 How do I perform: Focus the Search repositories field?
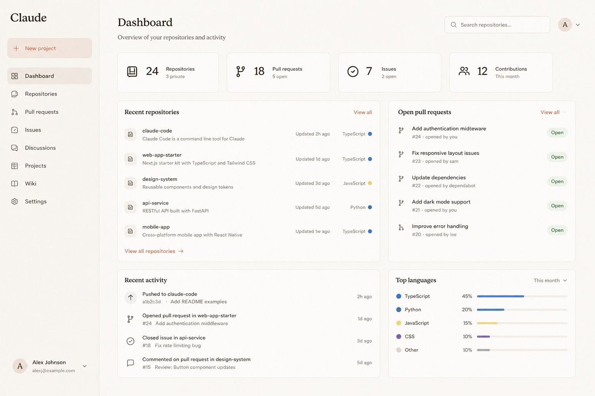point(497,25)
